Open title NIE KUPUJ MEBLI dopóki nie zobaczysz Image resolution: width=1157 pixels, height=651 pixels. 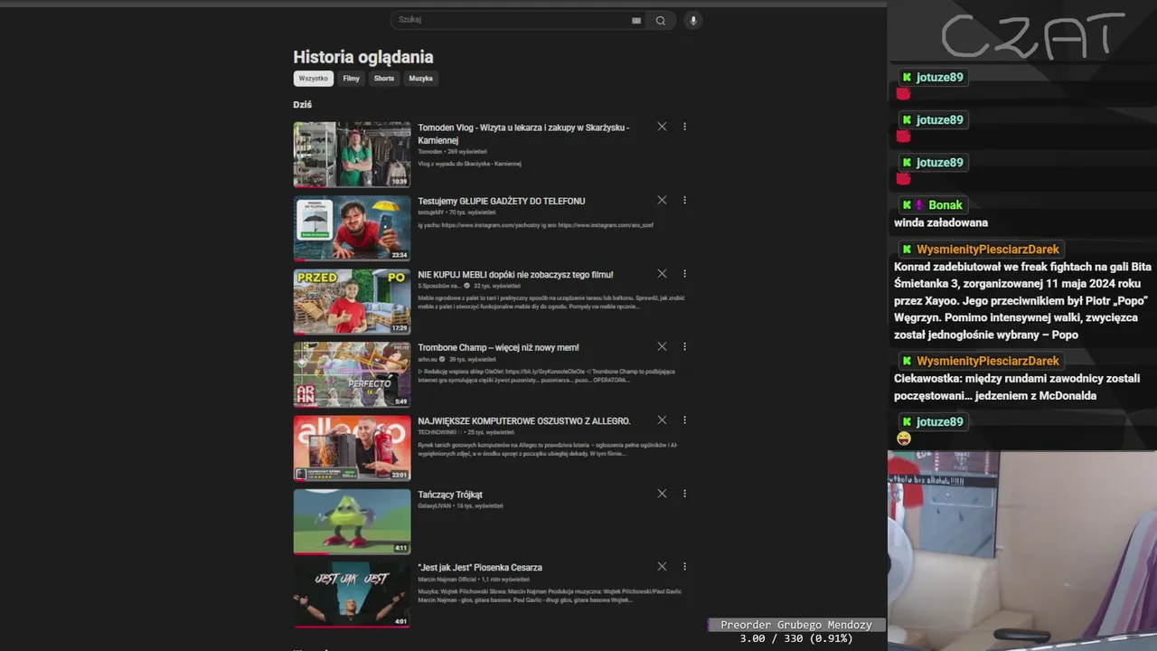click(515, 274)
